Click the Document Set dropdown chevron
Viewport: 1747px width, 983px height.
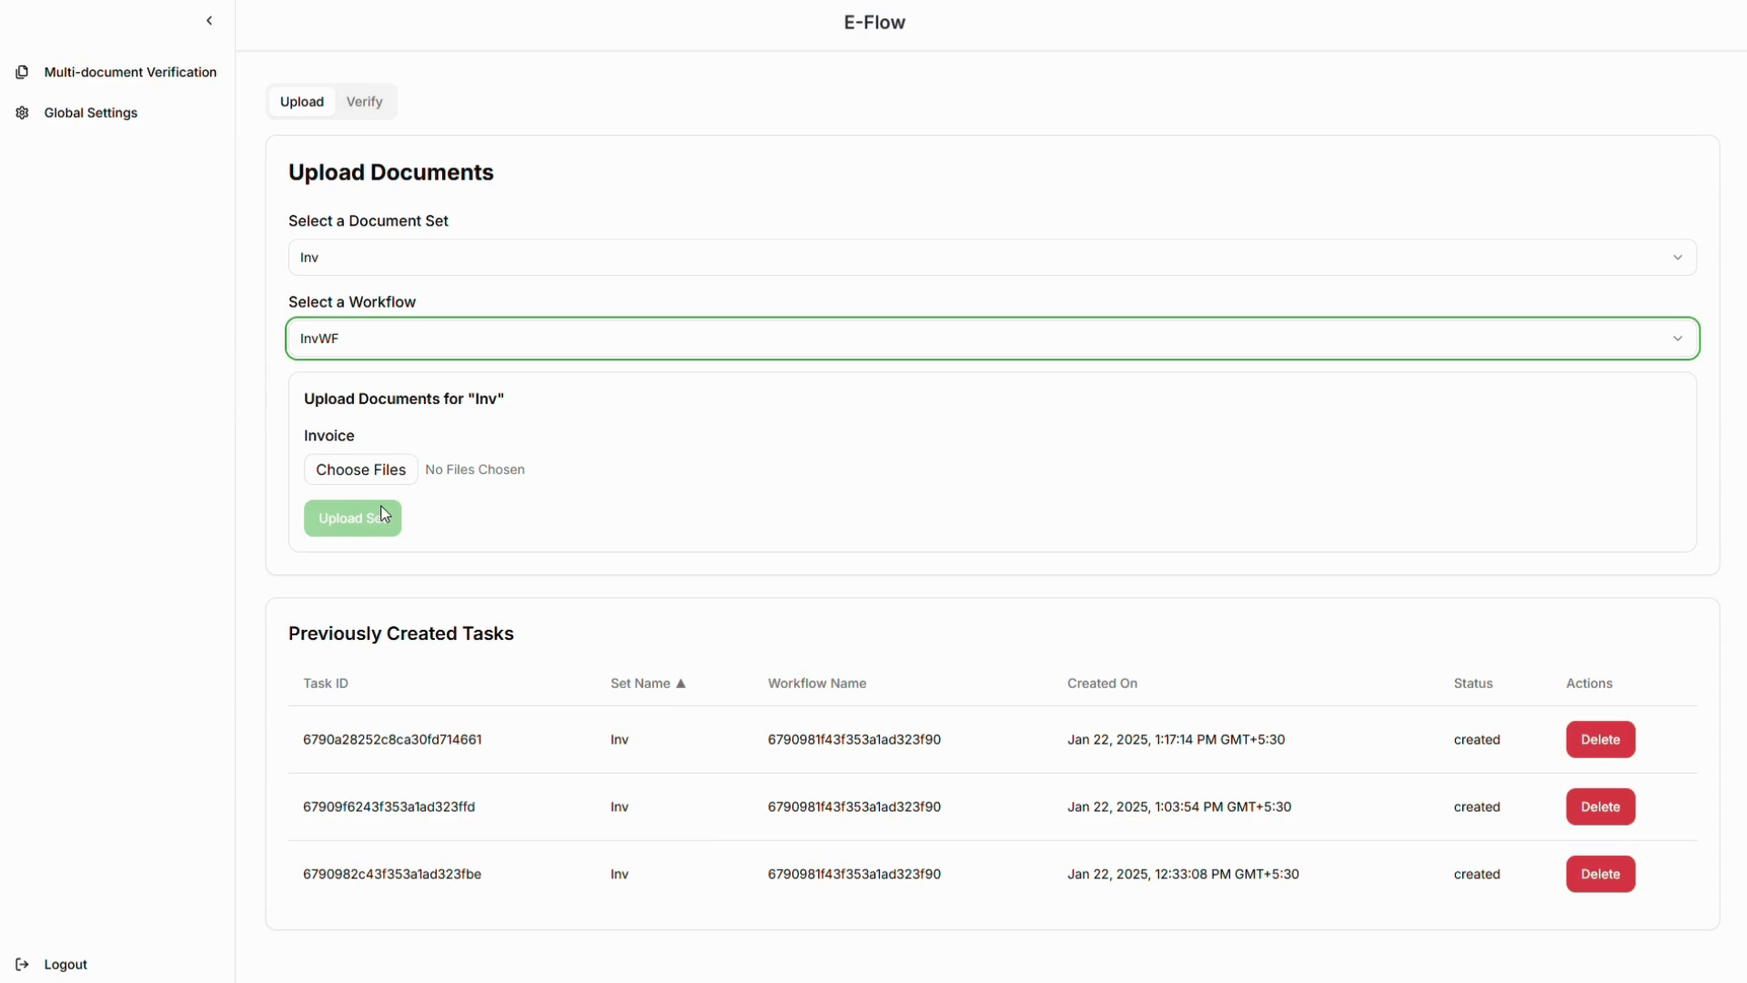[1677, 258]
